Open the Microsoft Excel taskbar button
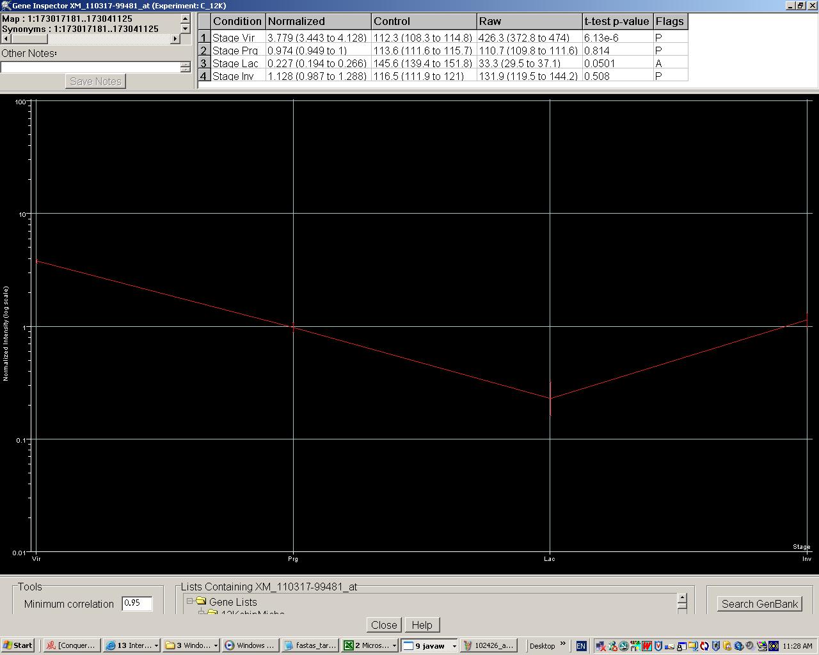 click(x=369, y=645)
